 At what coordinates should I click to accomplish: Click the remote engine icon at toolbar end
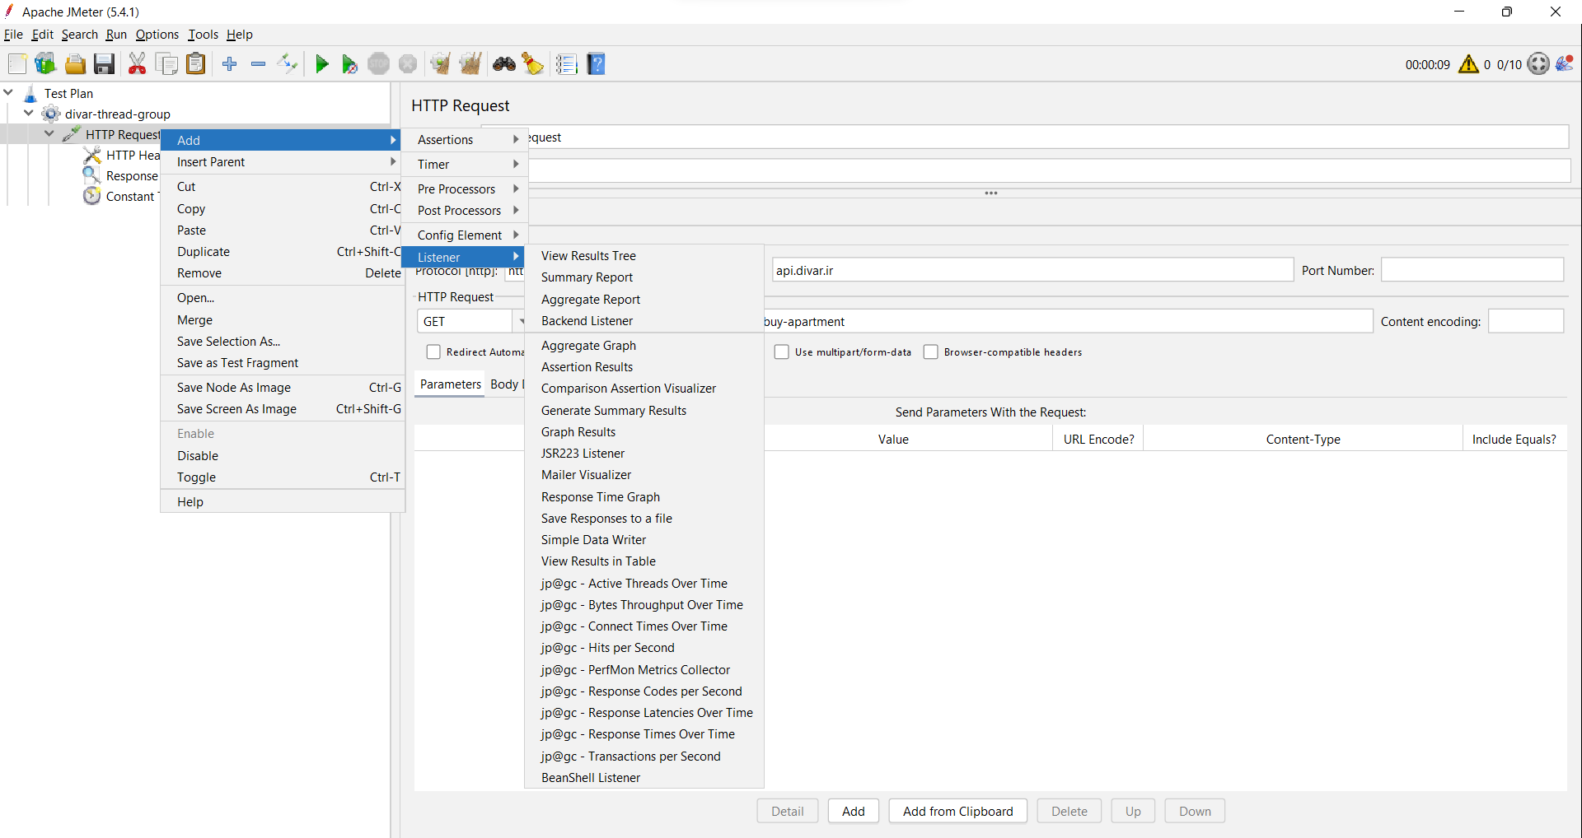(x=1565, y=63)
